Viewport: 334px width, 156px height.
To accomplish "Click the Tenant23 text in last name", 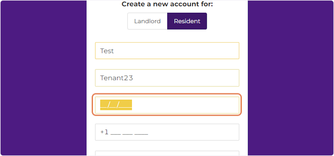I will [116, 78].
